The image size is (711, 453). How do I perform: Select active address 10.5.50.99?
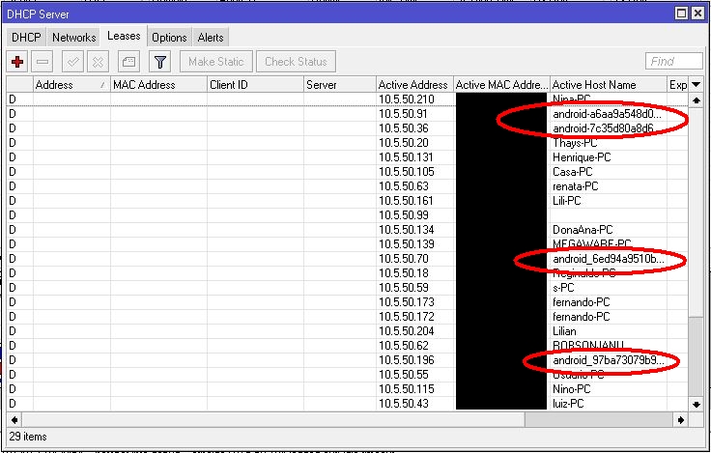tap(404, 215)
